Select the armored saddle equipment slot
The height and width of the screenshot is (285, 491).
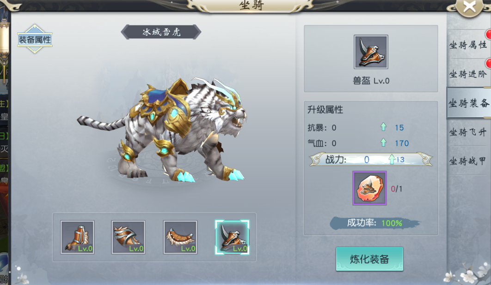point(129,237)
